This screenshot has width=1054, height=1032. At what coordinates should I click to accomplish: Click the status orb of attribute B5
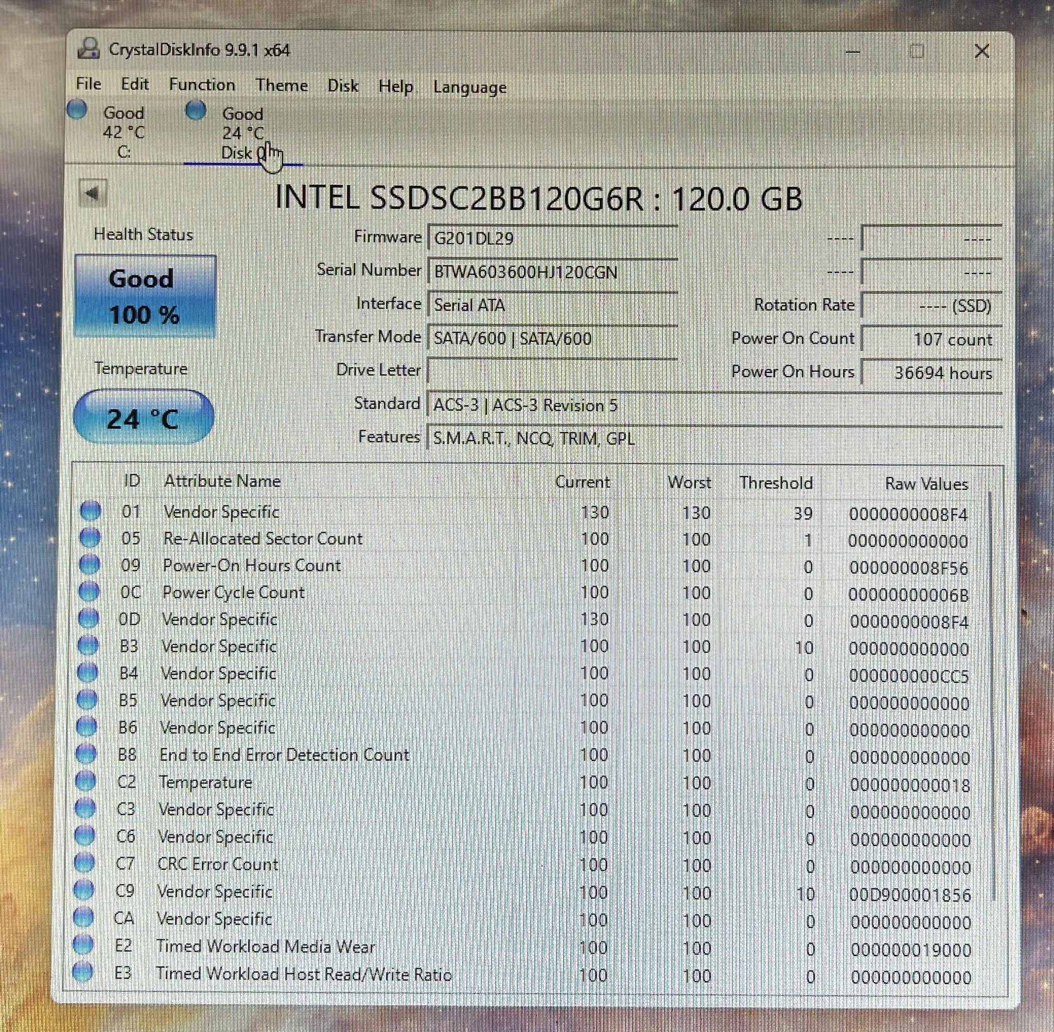pos(86,699)
